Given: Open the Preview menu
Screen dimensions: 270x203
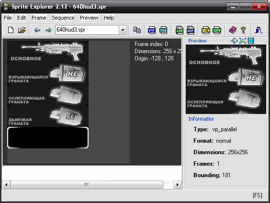Looking at the screenshot, I should pyautogui.click(x=89, y=18).
